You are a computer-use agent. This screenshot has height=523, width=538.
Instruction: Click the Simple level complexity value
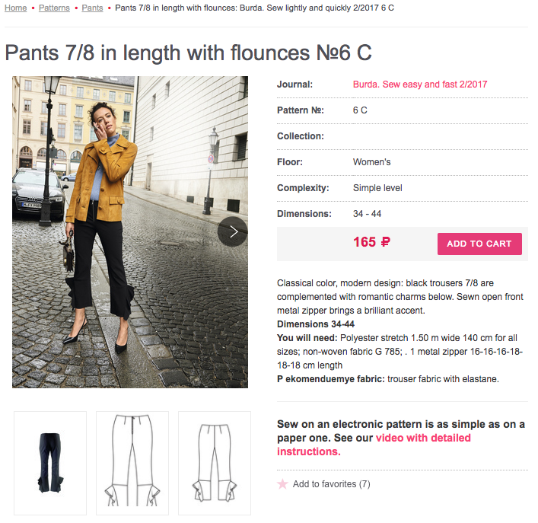pyautogui.click(x=377, y=188)
